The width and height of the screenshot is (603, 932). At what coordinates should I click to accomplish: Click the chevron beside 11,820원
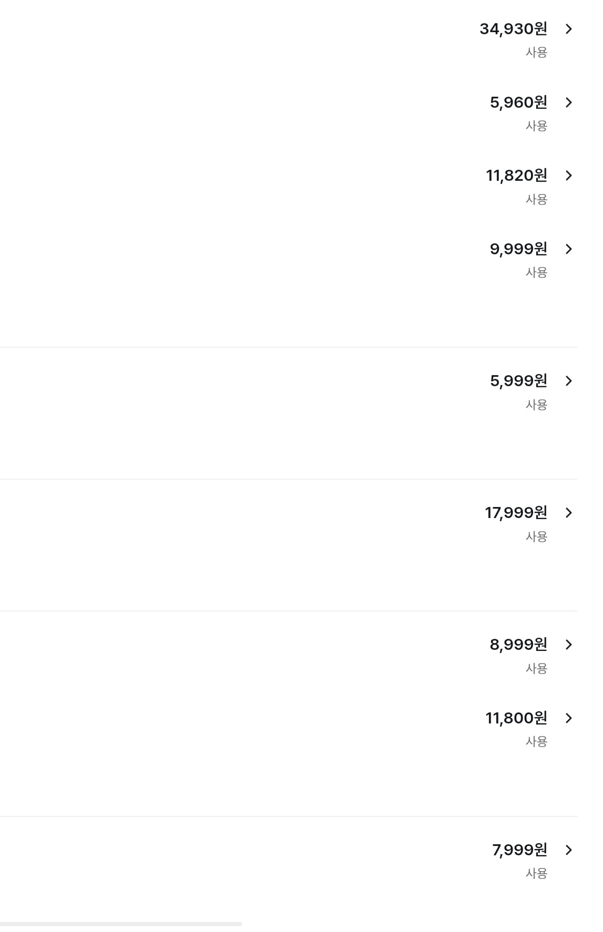568,175
